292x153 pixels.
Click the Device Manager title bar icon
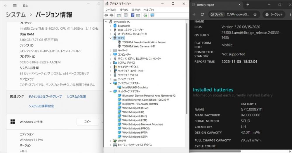pos(107,3)
